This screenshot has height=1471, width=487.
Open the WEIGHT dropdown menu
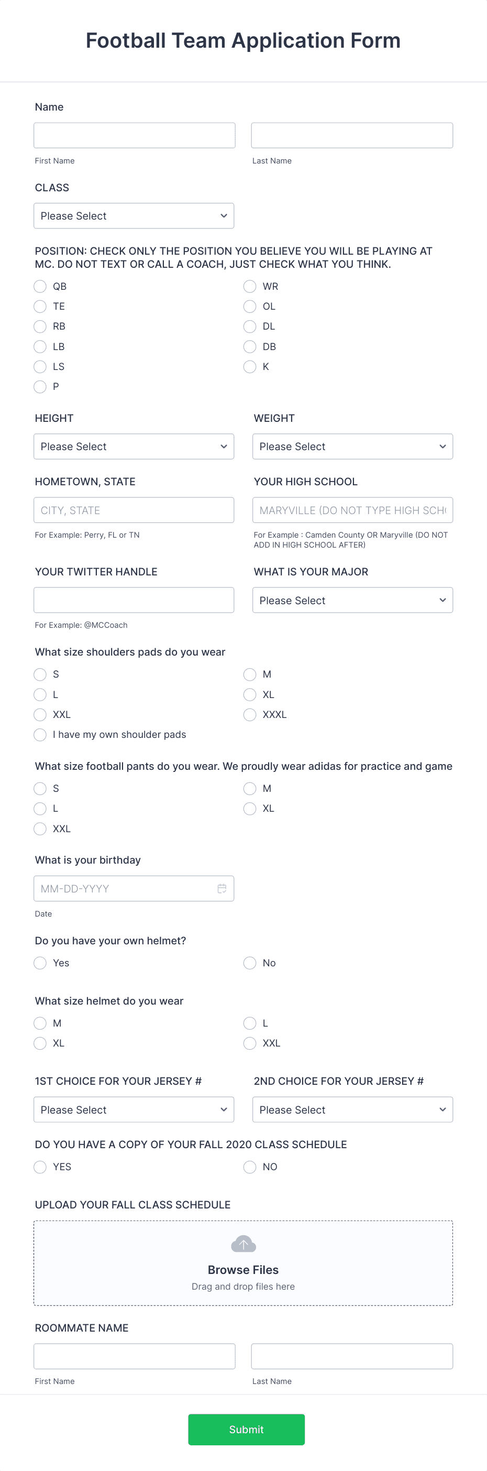pyautogui.click(x=352, y=446)
